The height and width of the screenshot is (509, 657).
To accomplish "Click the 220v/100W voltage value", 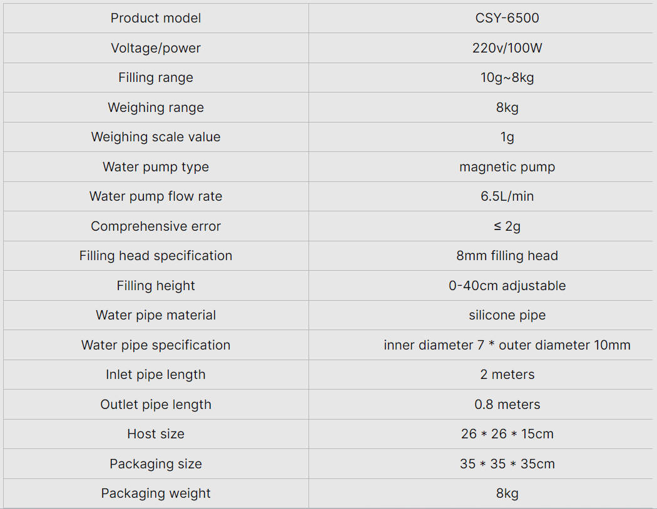I will [507, 48].
